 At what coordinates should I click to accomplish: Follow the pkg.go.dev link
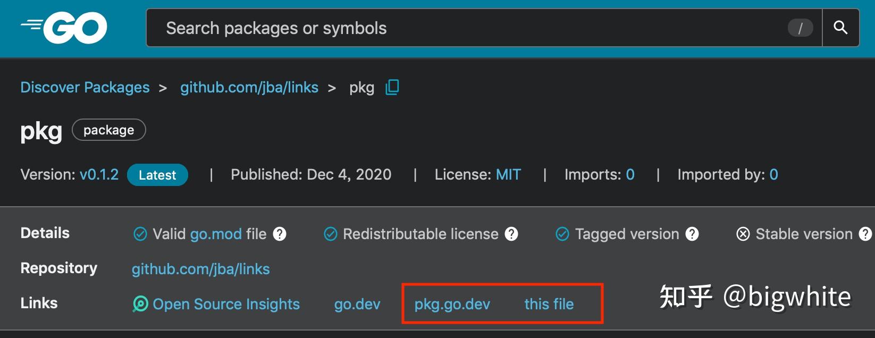452,304
